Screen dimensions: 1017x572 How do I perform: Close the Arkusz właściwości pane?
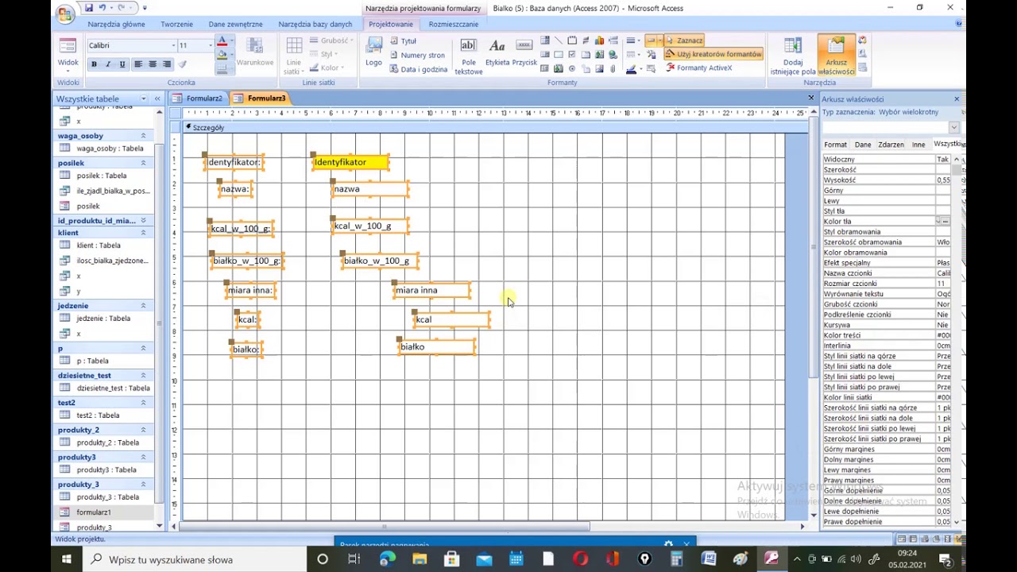coord(957,99)
